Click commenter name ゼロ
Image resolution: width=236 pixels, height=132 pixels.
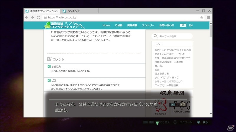pyautogui.click(x=54, y=80)
